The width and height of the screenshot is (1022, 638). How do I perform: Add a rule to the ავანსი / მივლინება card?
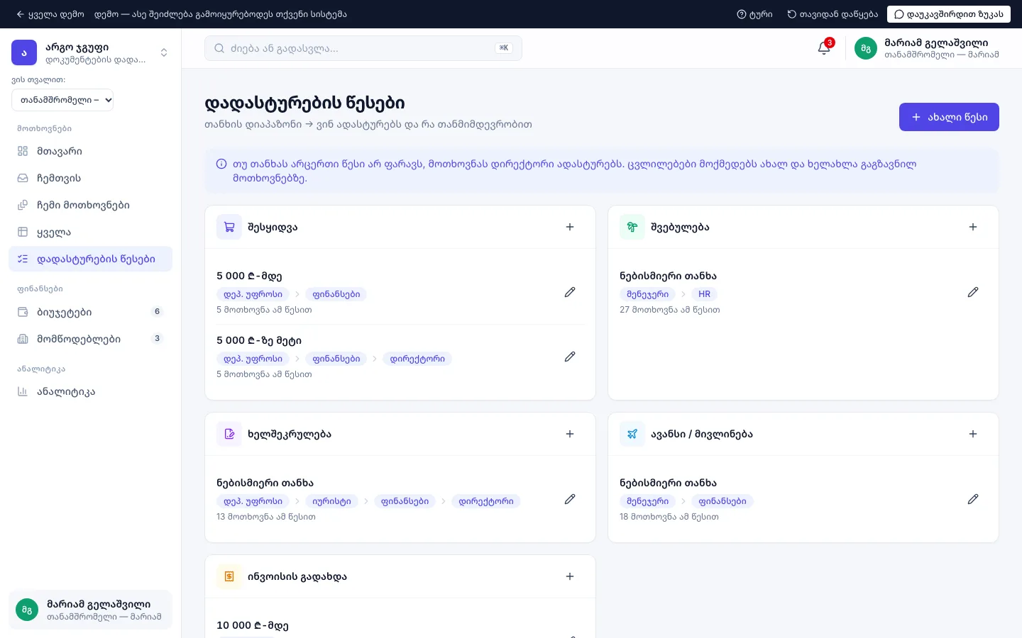point(973,434)
